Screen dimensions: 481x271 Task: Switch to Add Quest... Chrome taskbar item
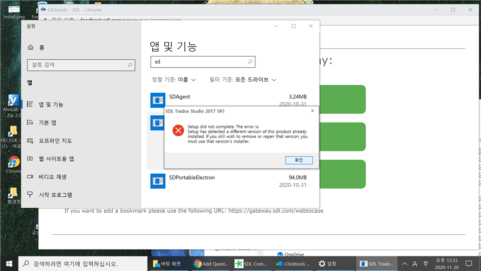coord(211,263)
